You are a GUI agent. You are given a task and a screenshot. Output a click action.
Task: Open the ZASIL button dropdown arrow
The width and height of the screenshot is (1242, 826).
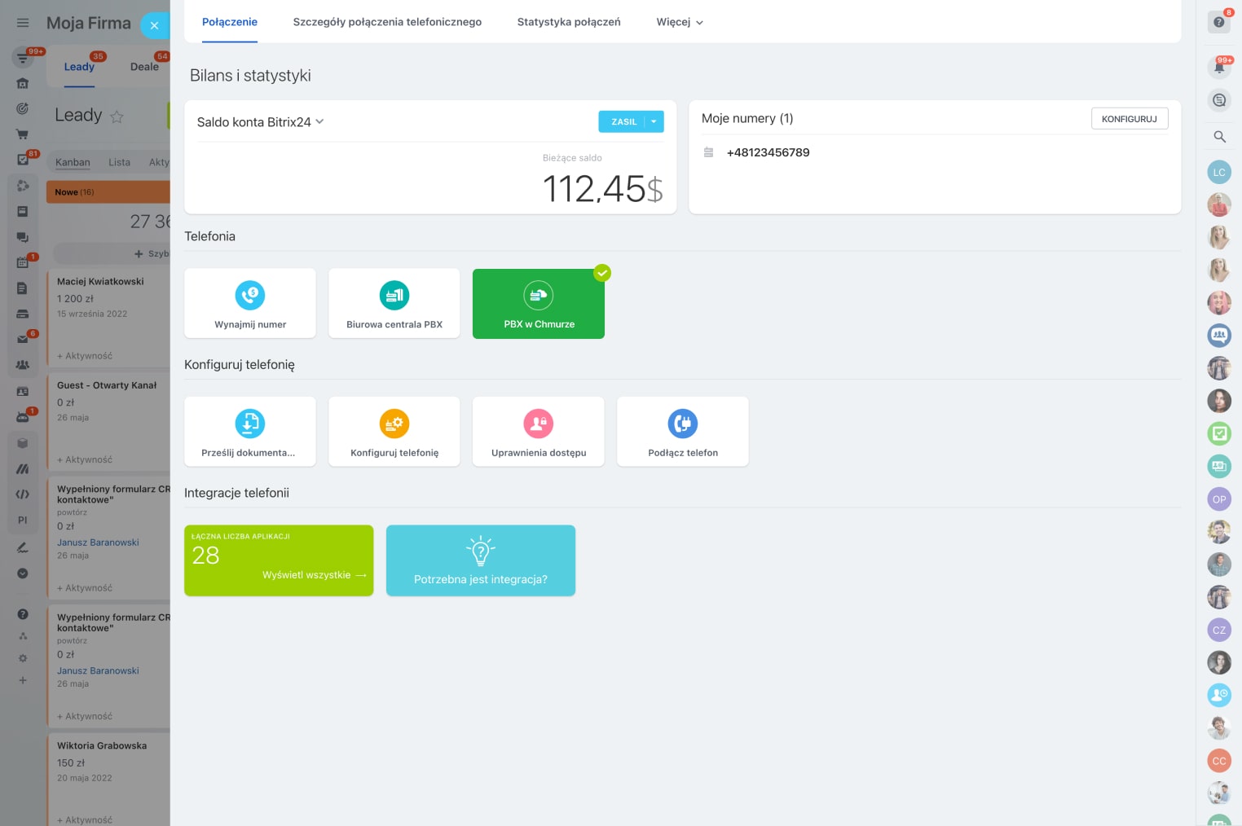pos(654,121)
